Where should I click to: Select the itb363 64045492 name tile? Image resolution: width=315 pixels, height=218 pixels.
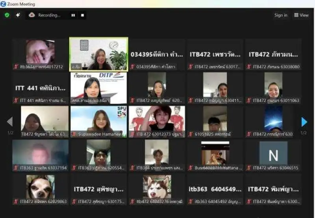(x=215, y=189)
